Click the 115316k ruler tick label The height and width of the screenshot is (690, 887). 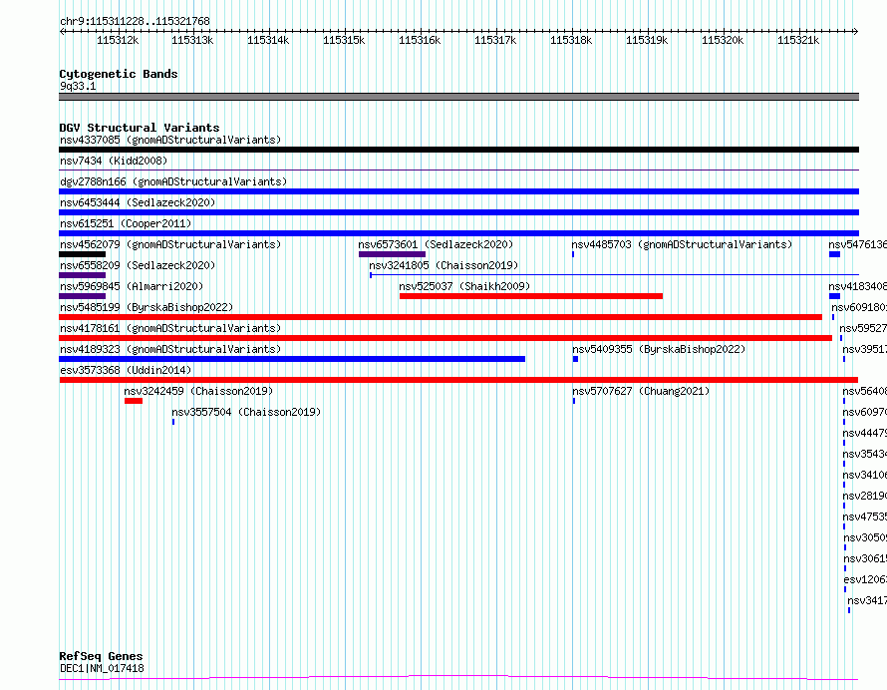(x=420, y=40)
